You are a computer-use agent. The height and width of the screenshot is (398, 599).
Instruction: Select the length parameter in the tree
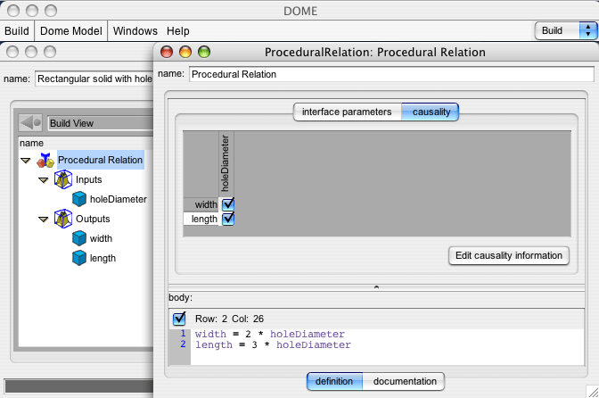click(x=103, y=258)
